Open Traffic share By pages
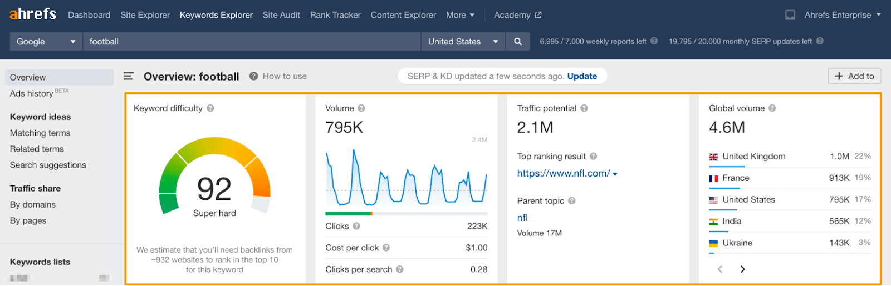The width and height of the screenshot is (891, 286). [x=28, y=220]
